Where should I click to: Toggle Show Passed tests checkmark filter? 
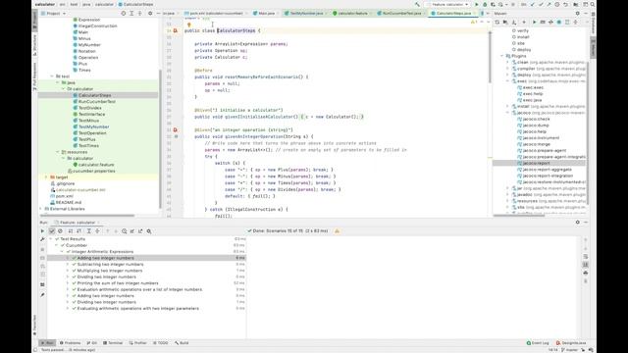(x=52, y=231)
